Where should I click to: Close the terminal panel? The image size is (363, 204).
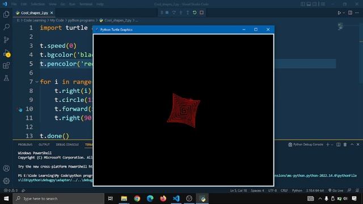tap(358, 144)
